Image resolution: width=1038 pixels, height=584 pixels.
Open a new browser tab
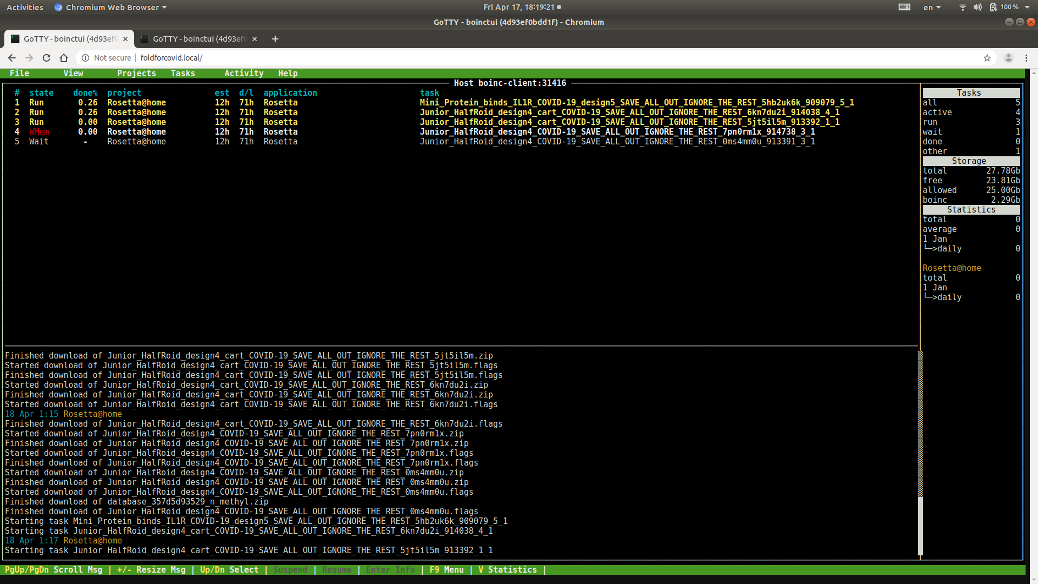pos(275,39)
